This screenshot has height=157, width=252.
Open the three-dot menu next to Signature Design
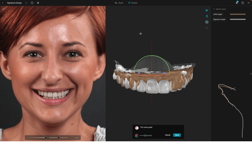point(26,3)
